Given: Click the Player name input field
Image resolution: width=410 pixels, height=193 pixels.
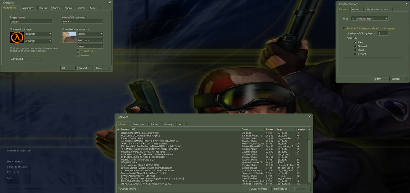Looking at the screenshot, I should [31, 22].
